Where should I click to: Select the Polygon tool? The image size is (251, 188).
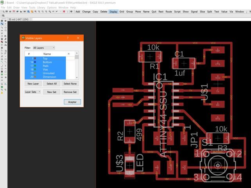pos(5,72)
